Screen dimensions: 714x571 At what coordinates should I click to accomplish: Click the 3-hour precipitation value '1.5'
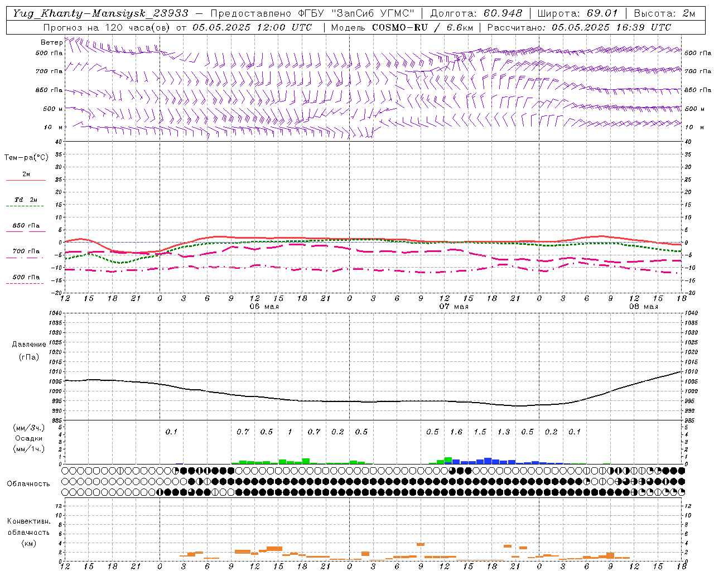coord(480,432)
